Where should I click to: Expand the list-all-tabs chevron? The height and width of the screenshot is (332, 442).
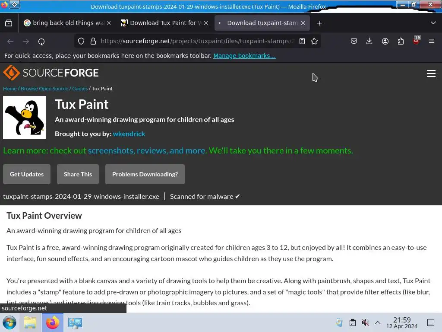click(x=433, y=23)
